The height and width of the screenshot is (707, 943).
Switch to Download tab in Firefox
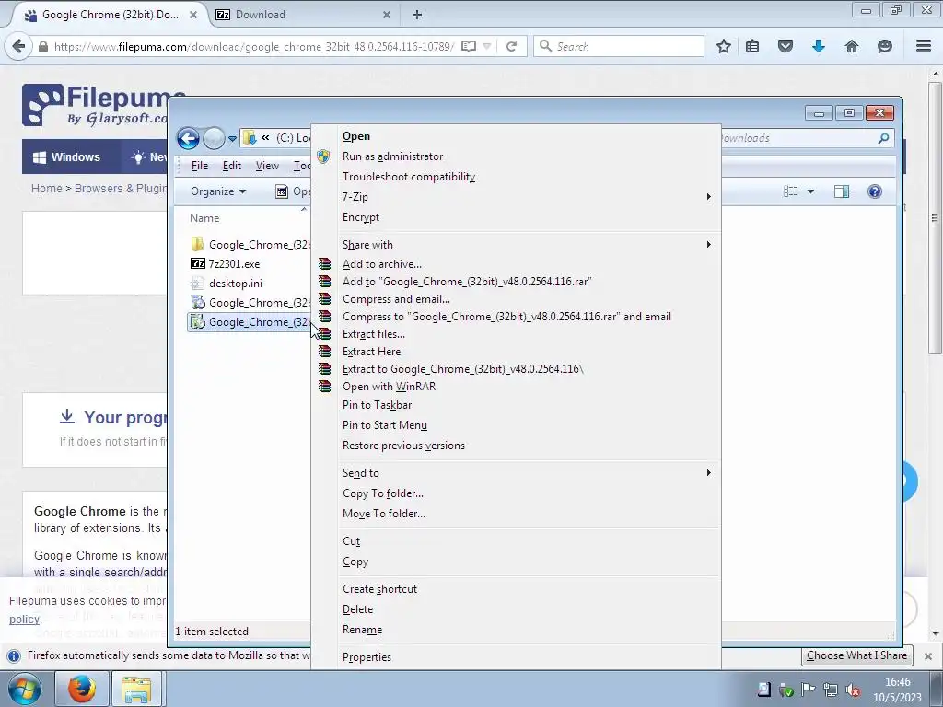(x=304, y=15)
